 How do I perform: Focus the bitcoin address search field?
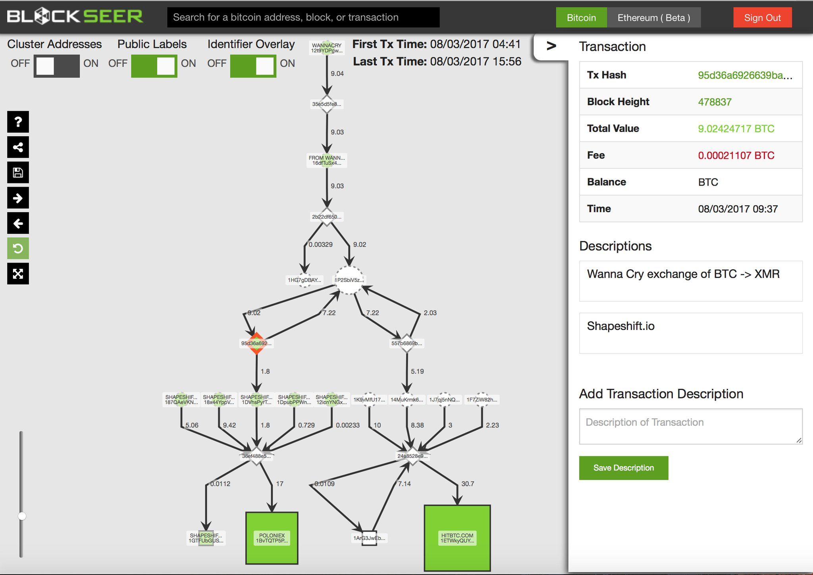point(303,17)
